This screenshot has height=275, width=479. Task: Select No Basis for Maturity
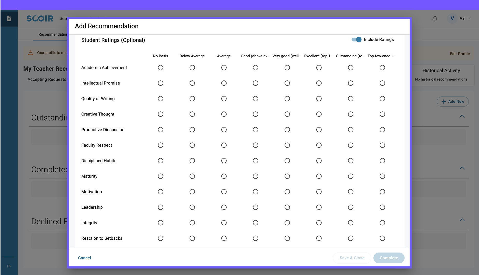pos(160,176)
